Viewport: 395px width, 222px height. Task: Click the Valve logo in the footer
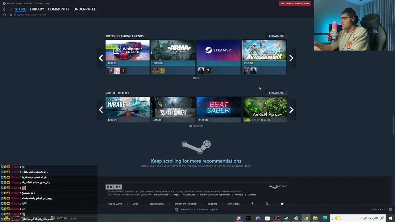pos(114,187)
